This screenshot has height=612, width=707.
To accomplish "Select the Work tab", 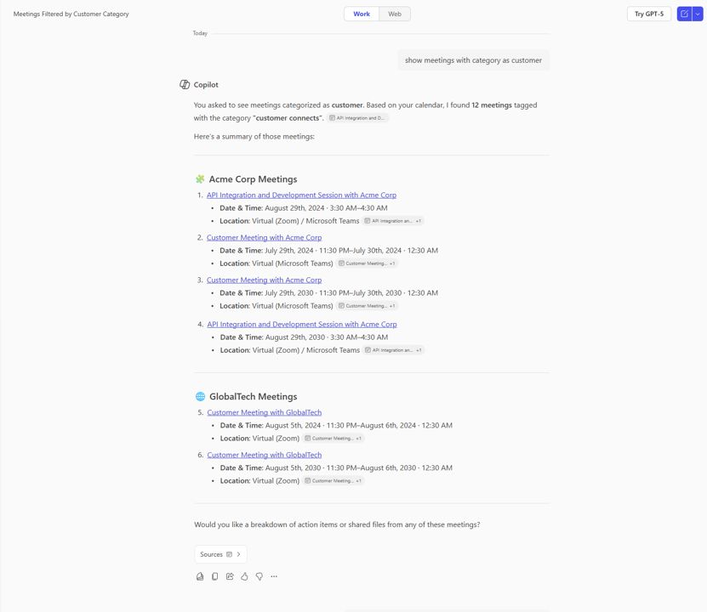I will (x=361, y=14).
